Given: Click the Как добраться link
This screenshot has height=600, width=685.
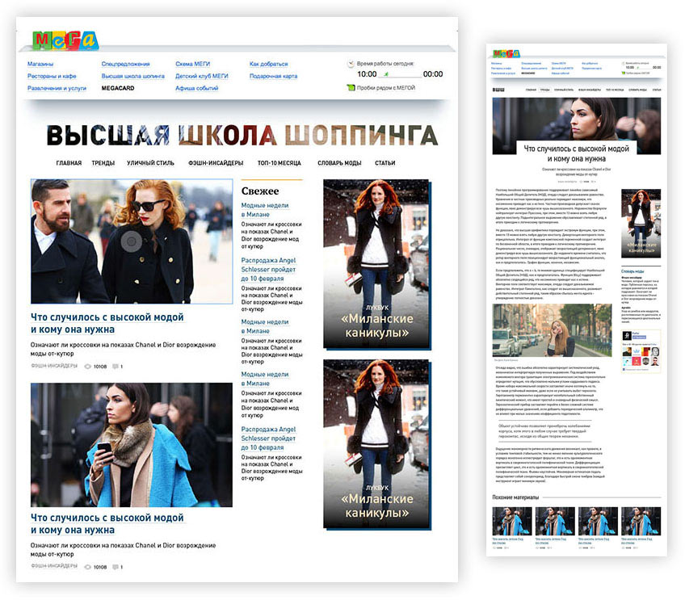Looking at the screenshot, I should (x=271, y=63).
